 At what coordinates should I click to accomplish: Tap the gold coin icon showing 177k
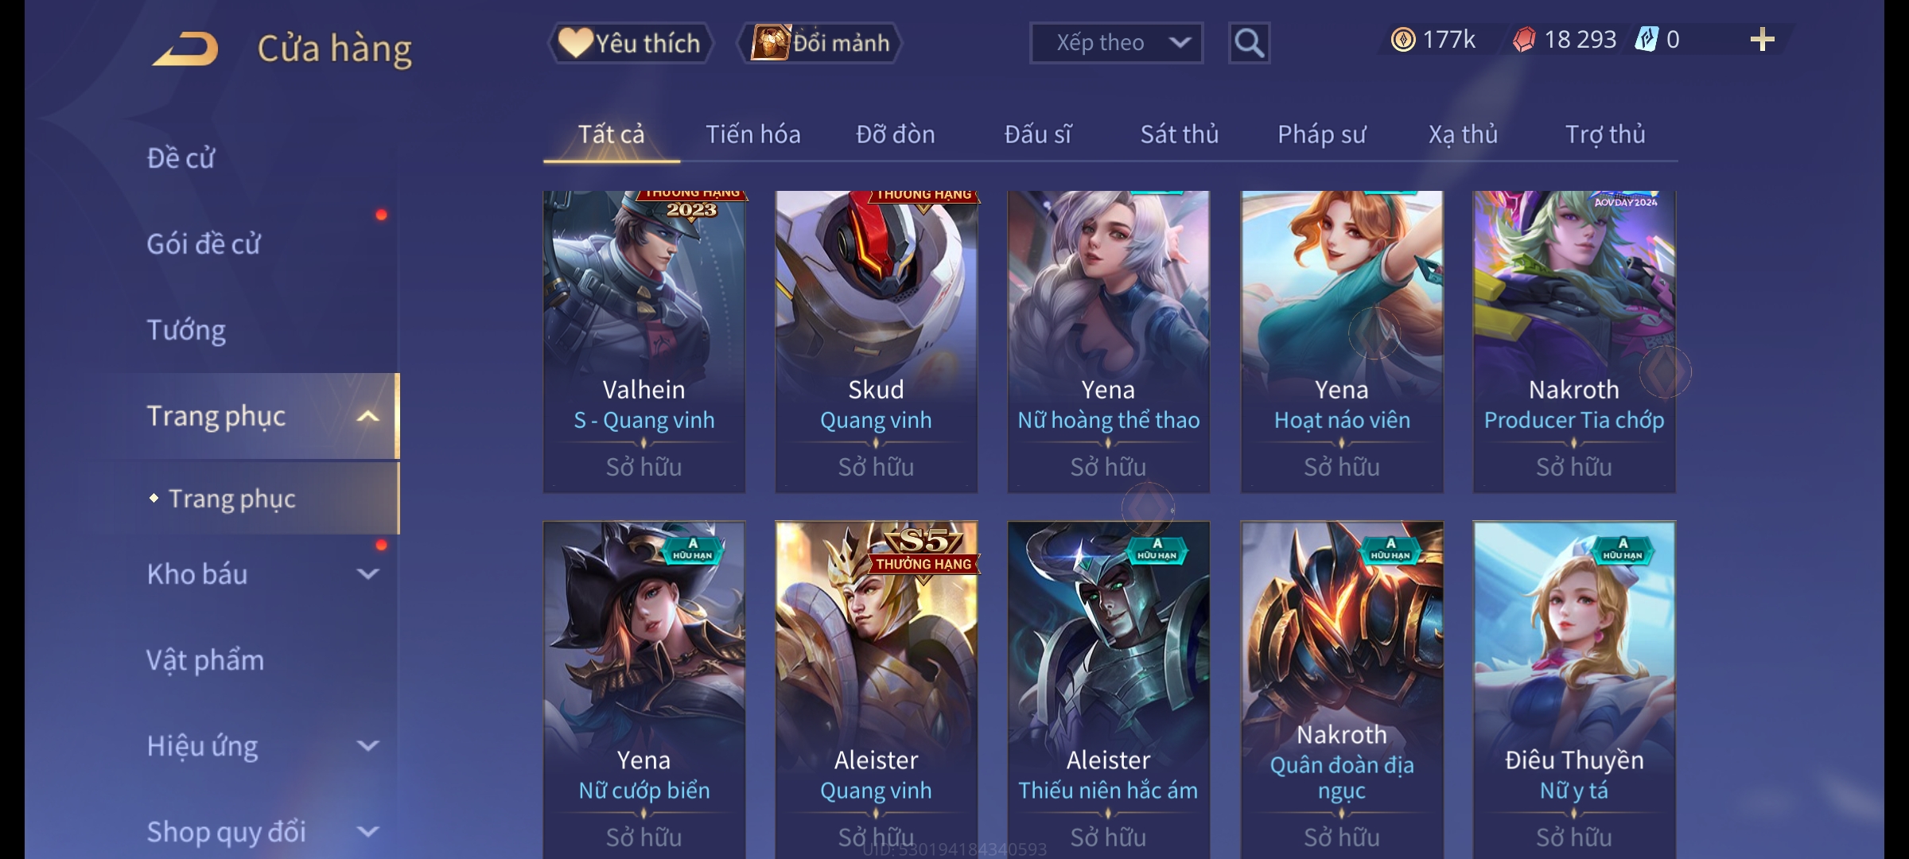click(1402, 40)
